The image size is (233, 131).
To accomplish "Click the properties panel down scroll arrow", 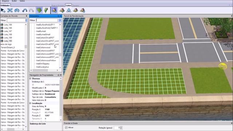I will pyautogui.click(x=61, y=120).
